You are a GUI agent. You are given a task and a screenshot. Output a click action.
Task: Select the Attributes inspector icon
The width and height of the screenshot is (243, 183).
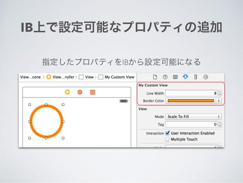185,77
